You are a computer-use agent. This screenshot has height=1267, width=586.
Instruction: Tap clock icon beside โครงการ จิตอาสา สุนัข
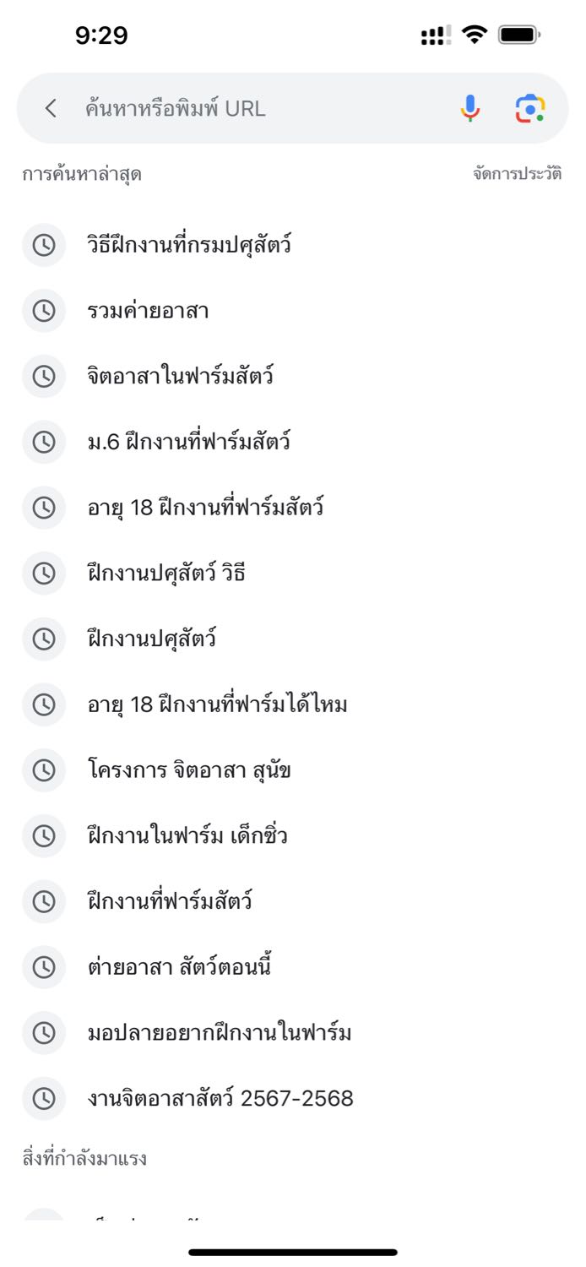coord(43,770)
